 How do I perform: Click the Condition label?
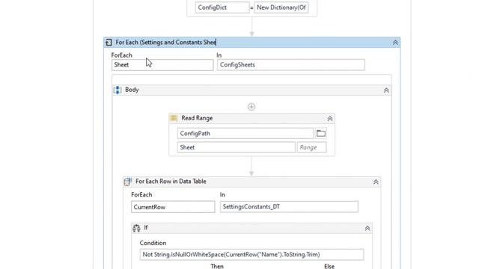point(153,243)
